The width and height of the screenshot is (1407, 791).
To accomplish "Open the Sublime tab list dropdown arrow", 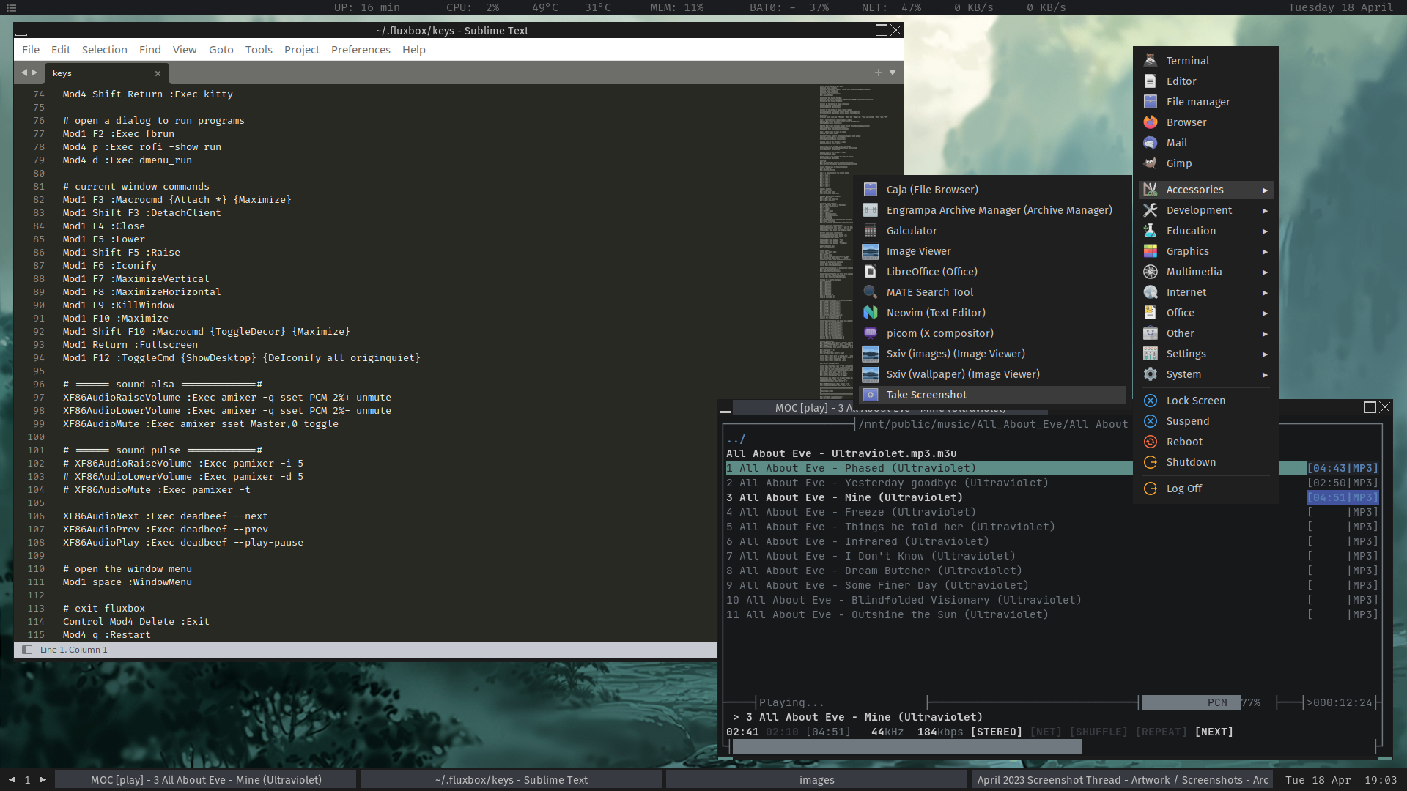I will (893, 73).
